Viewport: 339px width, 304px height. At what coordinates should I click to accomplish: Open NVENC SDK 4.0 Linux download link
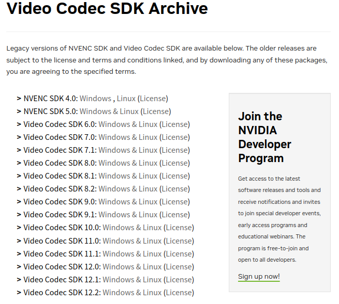coord(126,99)
